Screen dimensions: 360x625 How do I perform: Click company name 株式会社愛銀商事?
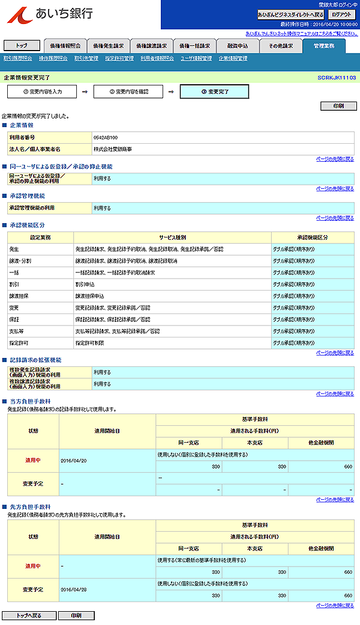point(113,149)
